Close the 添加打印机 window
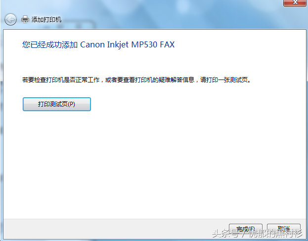308x241 pixels. click(x=295, y=3)
